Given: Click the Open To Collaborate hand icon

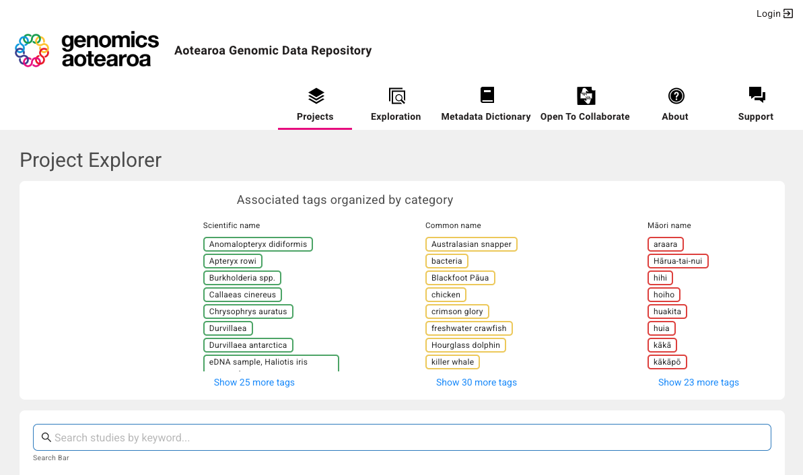Looking at the screenshot, I should tap(585, 95).
